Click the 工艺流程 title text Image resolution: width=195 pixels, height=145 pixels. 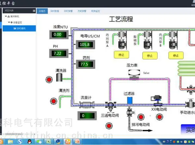[x=121, y=19]
